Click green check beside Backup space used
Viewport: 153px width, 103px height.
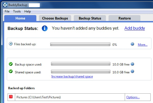point(11,64)
